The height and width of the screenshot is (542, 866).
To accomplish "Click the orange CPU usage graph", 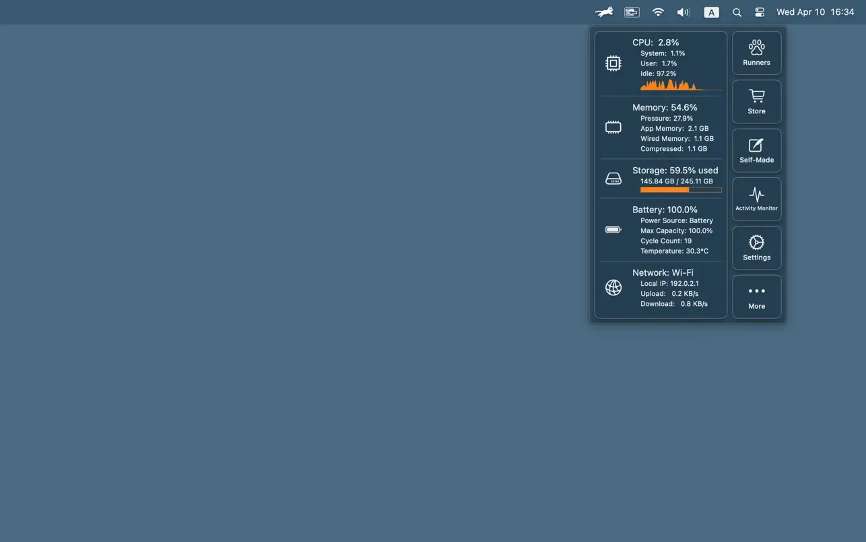I will coord(679,85).
